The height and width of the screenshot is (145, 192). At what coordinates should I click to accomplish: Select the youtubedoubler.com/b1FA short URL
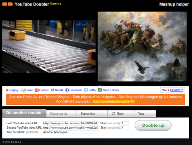114,102
